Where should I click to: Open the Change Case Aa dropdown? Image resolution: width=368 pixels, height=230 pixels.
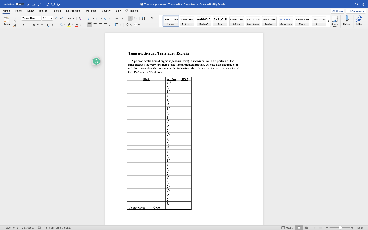[71, 18]
